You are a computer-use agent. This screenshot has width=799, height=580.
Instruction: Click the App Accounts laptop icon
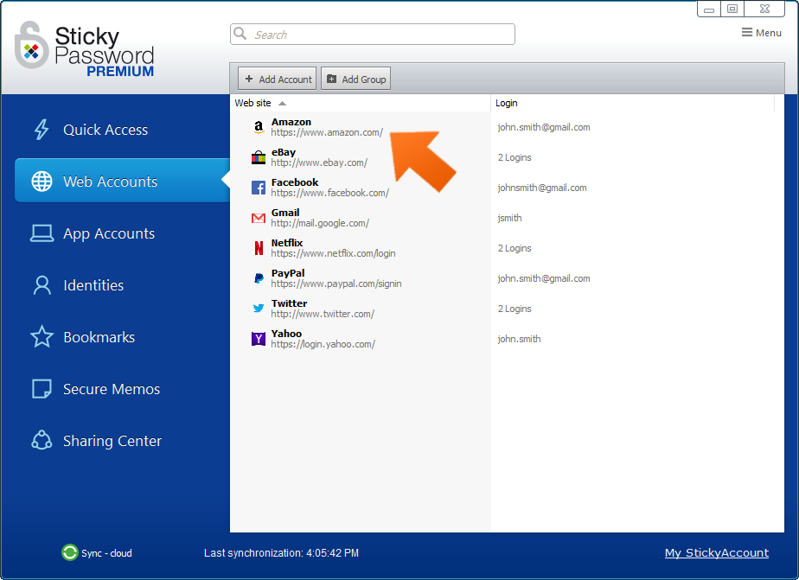click(42, 233)
